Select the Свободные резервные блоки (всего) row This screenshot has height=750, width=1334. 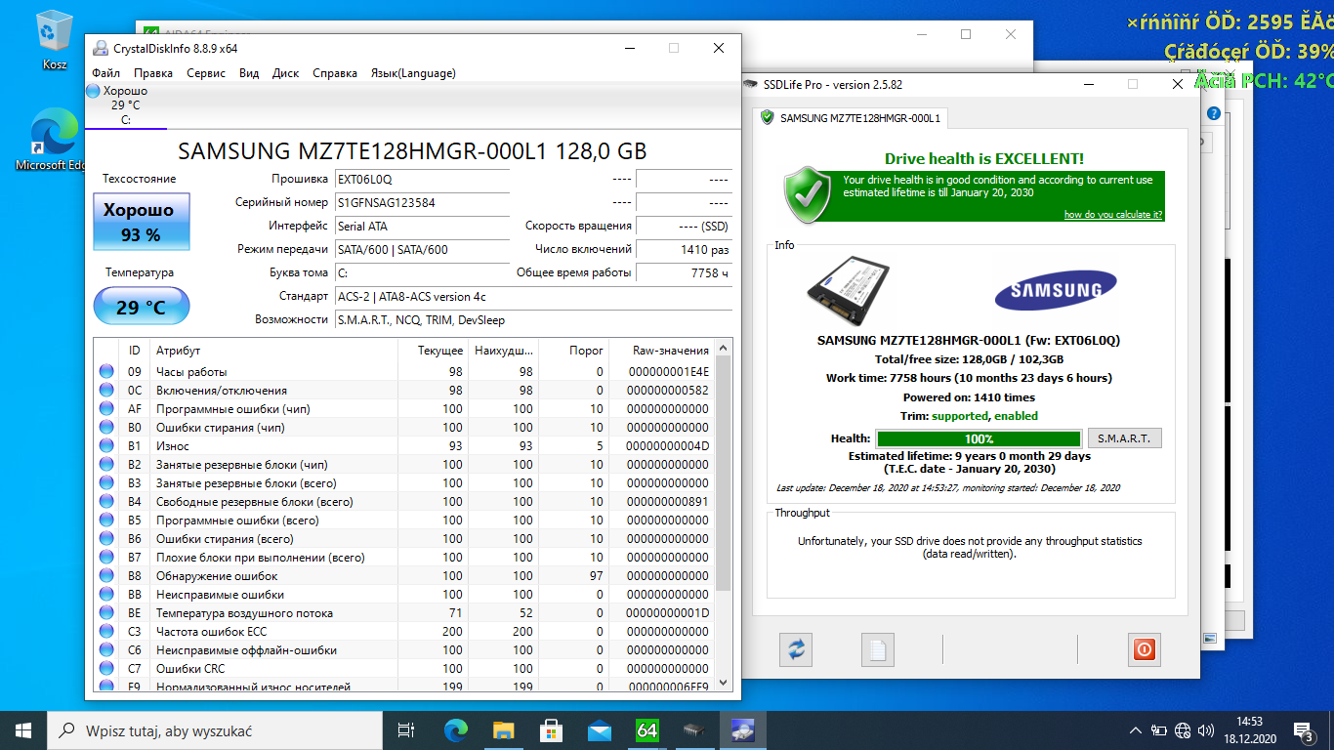coord(404,502)
